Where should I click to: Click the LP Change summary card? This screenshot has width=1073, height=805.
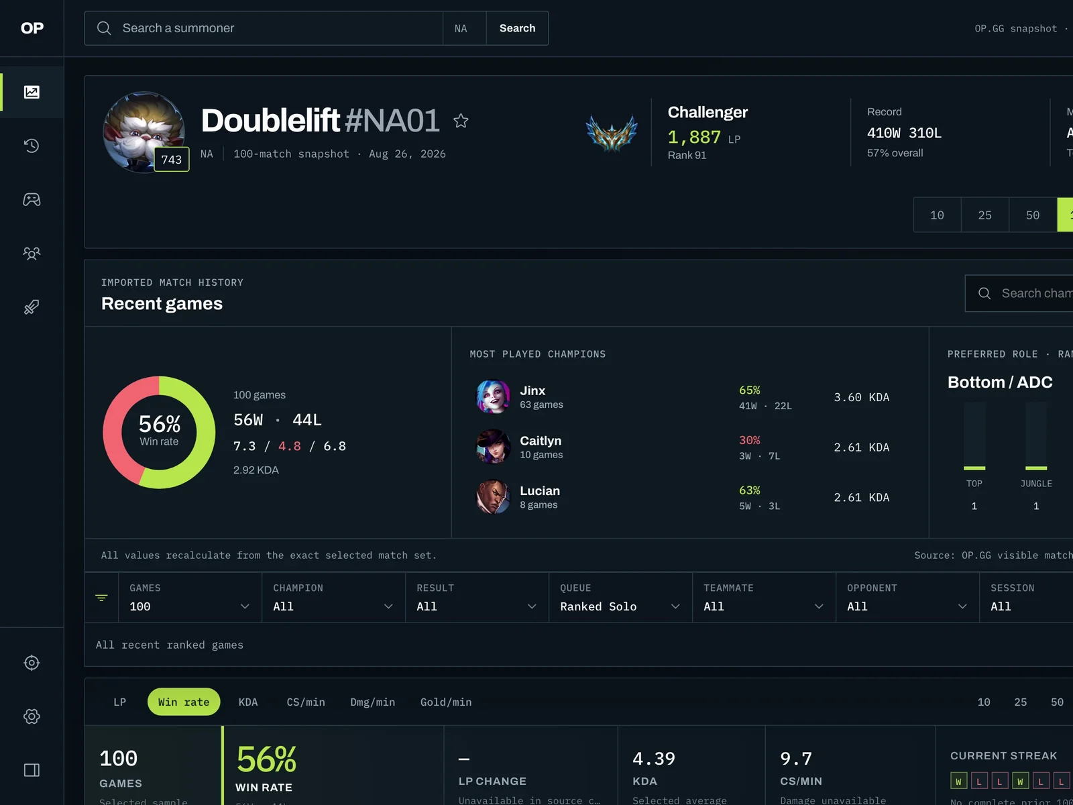[x=530, y=765]
